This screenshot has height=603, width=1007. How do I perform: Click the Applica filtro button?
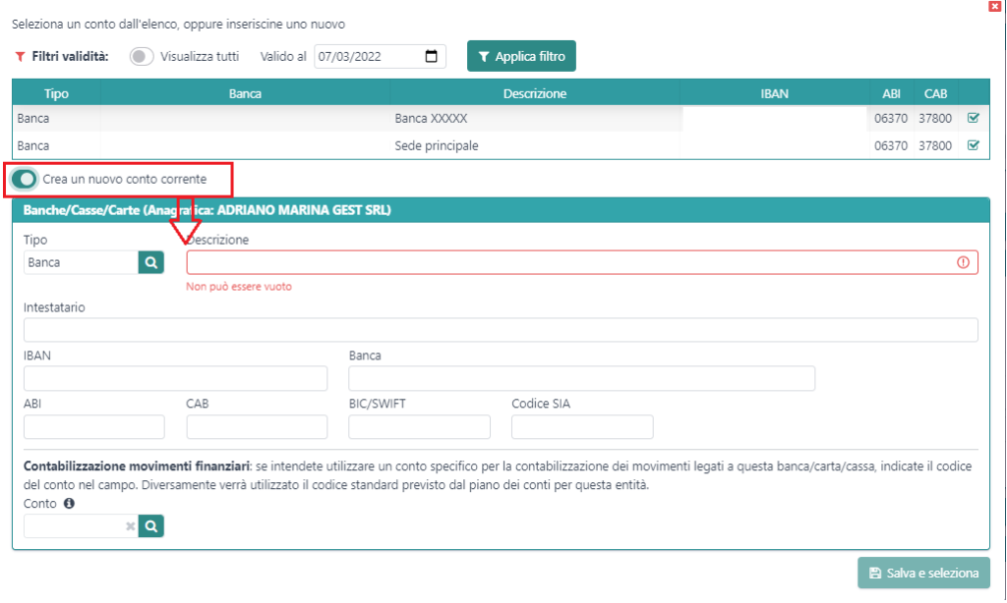point(521,57)
